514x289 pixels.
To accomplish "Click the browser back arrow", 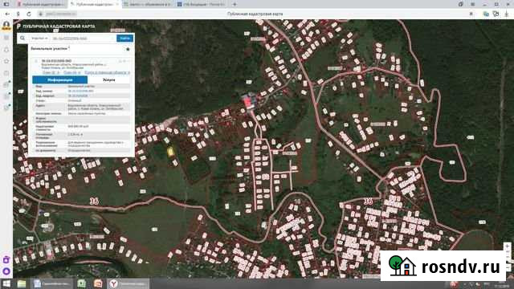I will click(x=7, y=14).
